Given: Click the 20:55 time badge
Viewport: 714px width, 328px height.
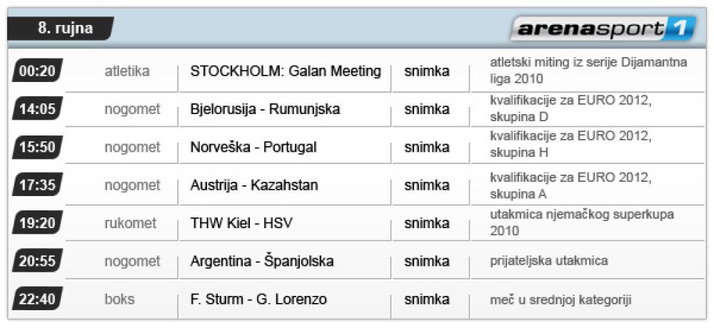Looking at the screenshot, I should pos(37,261).
